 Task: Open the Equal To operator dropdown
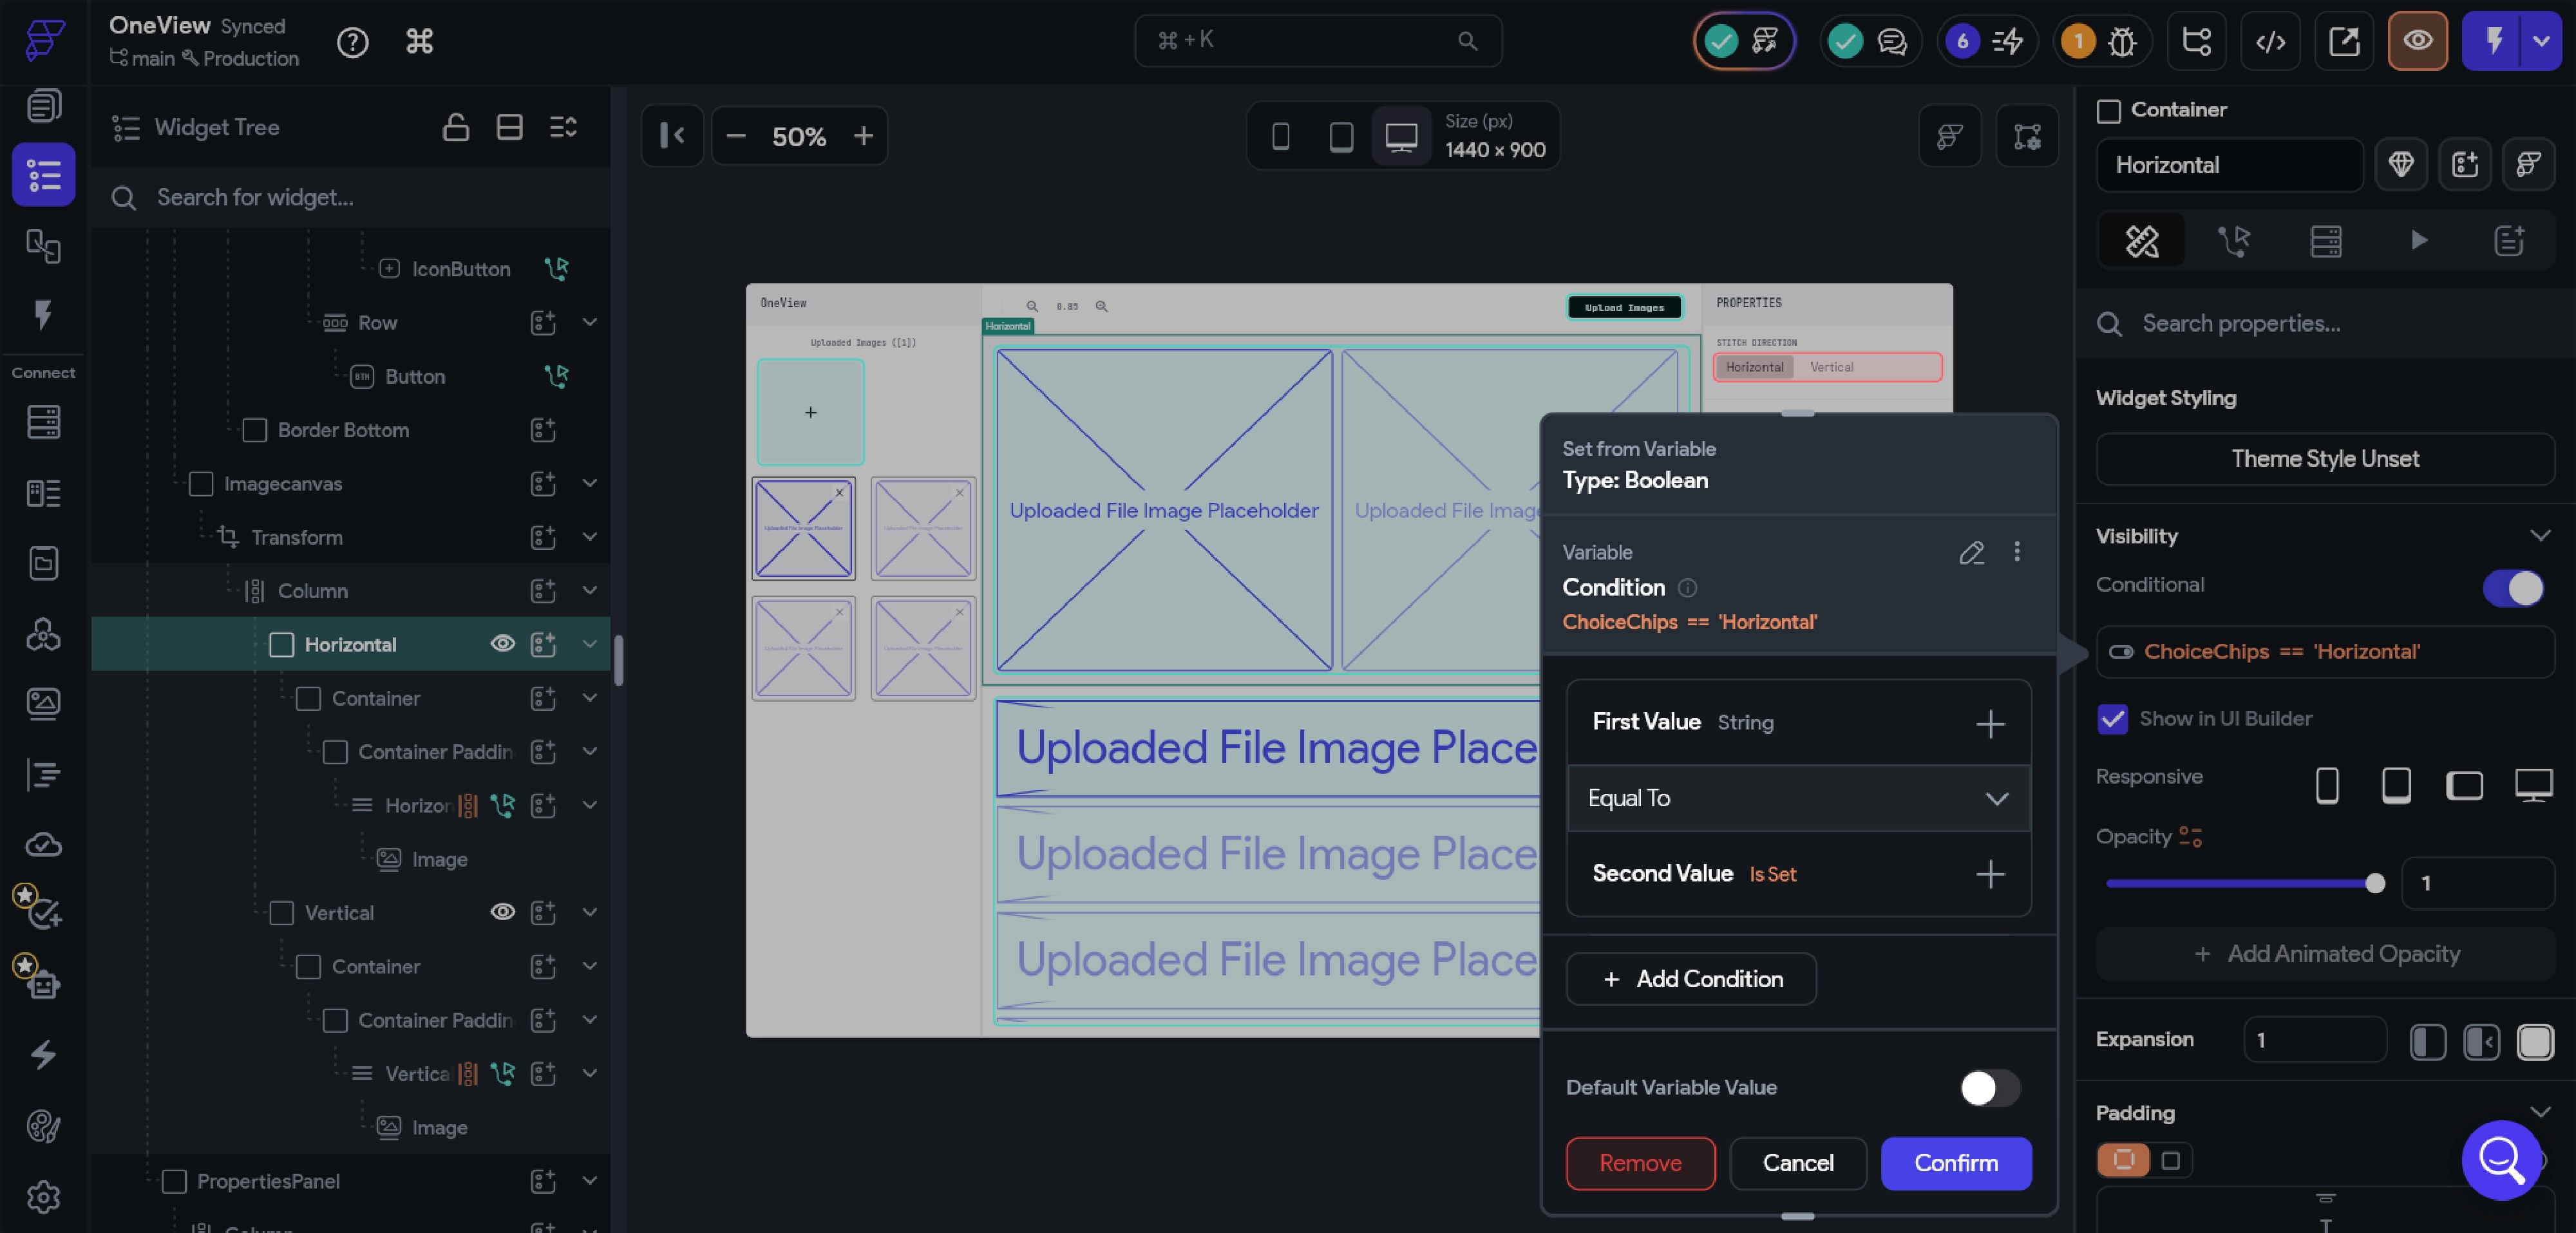[x=1798, y=797]
